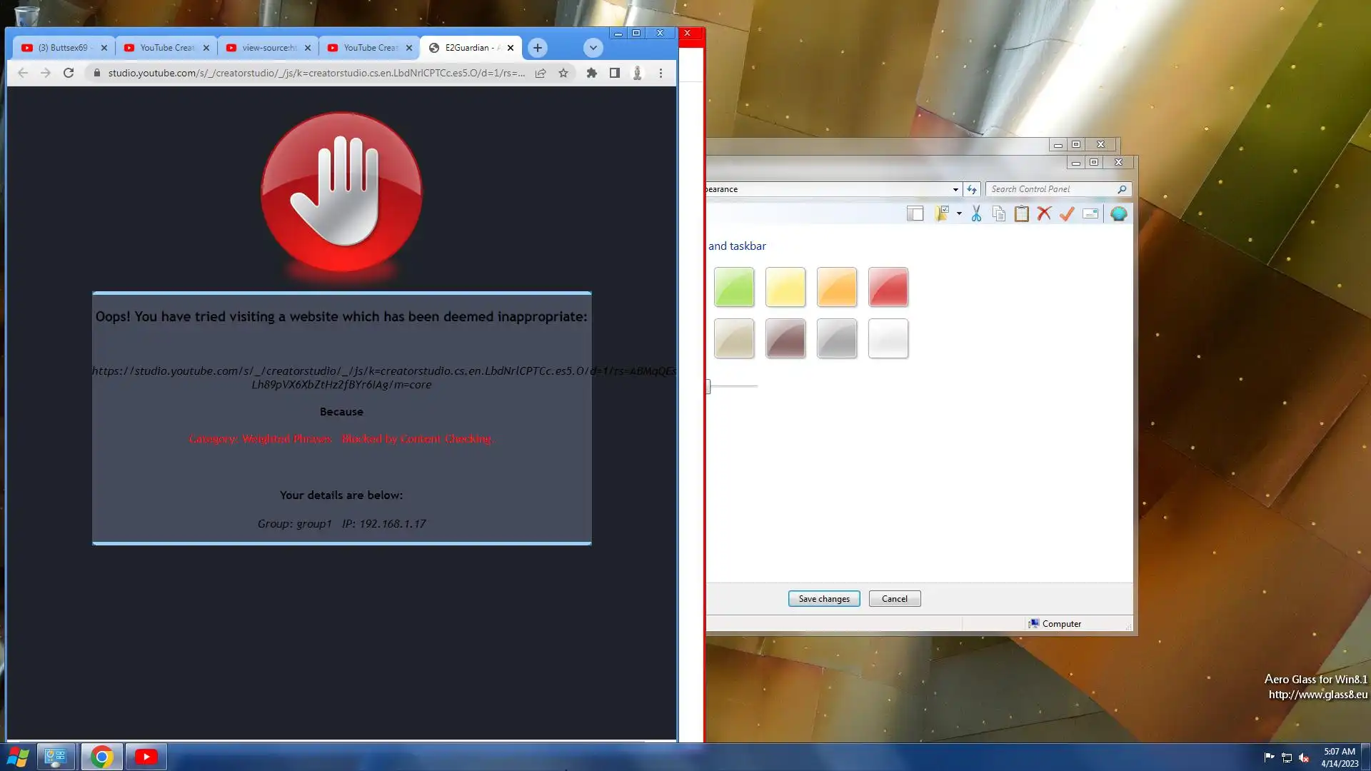Click the Save changes button
Screen dimensions: 1371x771
[823, 599]
